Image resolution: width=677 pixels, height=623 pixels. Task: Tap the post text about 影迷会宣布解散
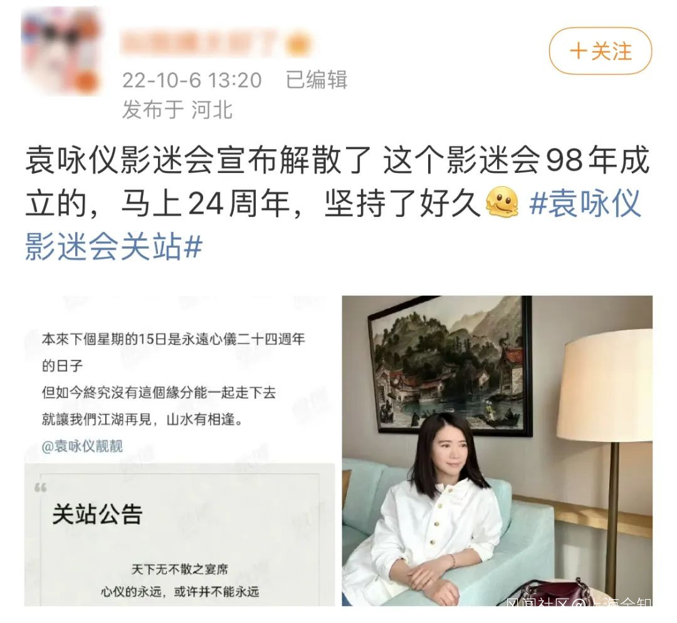[337, 181]
